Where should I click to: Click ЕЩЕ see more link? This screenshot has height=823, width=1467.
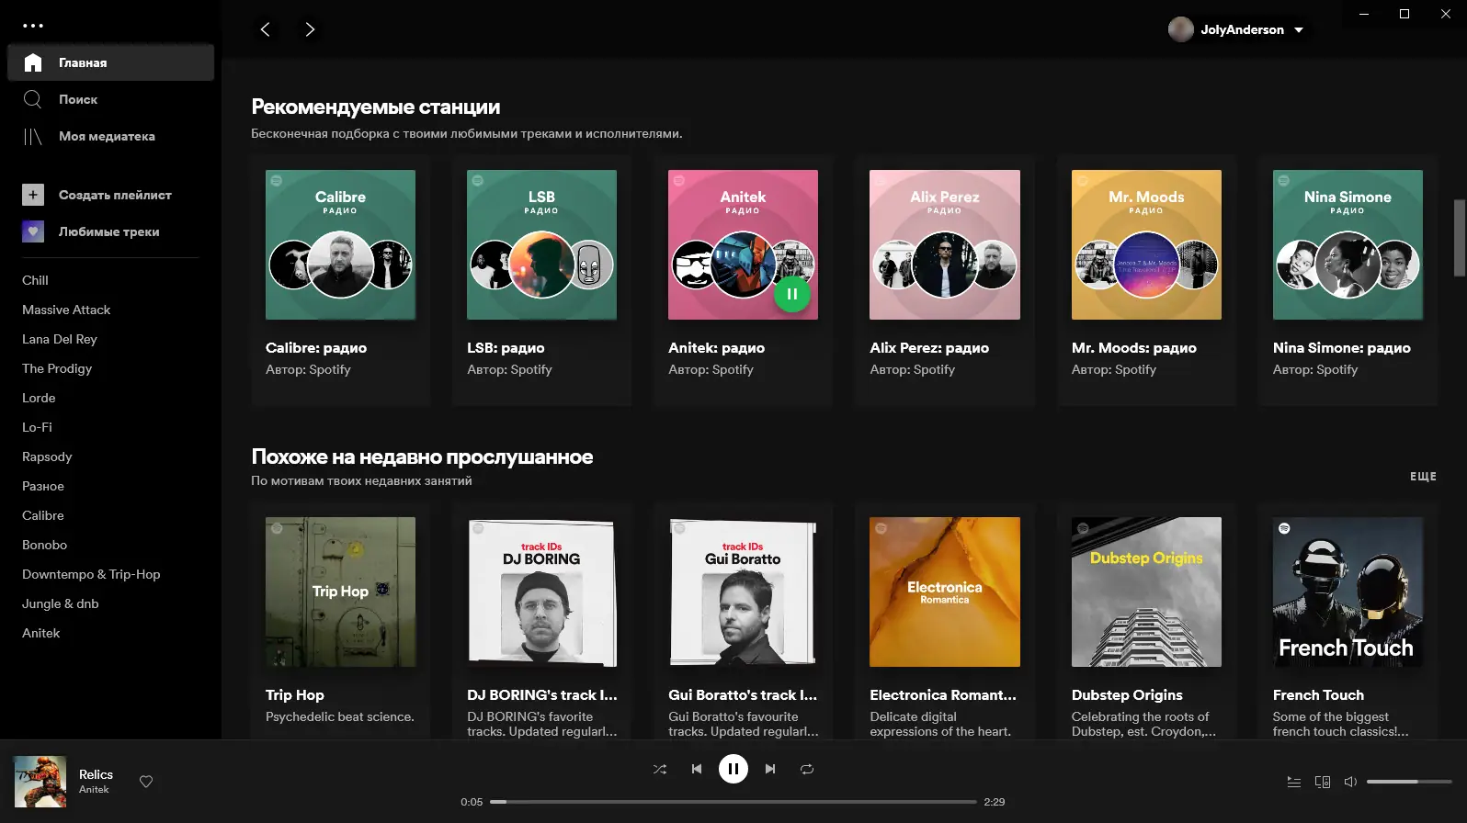1423,477
